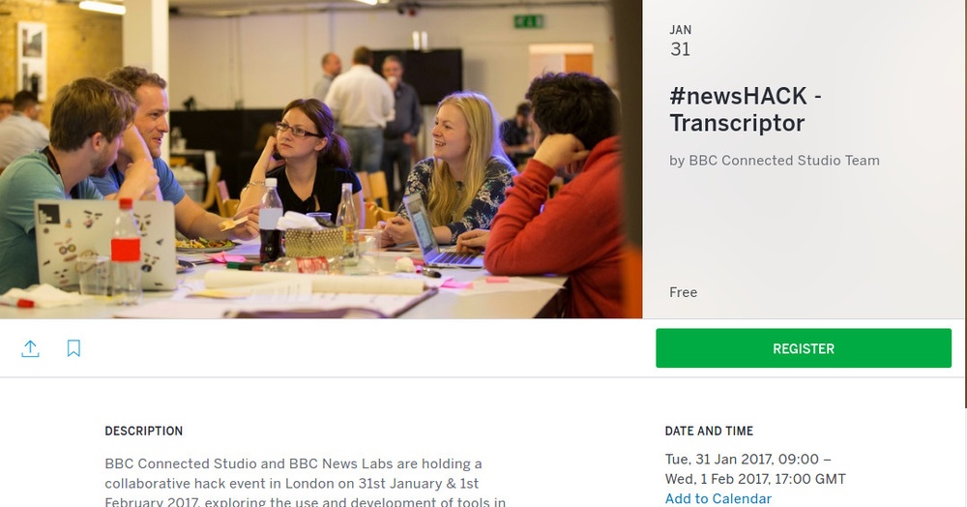Select the DESCRIPTION section heading

coord(144,432)
